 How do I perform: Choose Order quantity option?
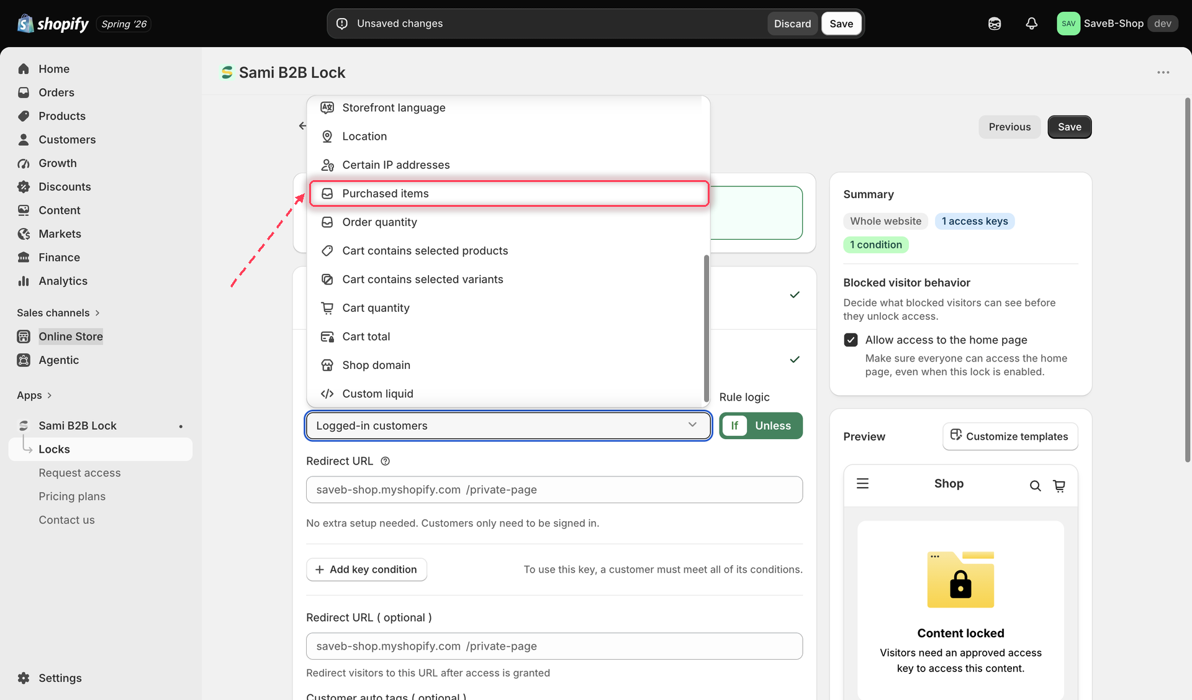pos(508,222)
